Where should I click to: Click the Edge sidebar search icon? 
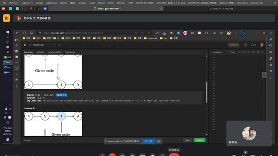pos(271,45)
